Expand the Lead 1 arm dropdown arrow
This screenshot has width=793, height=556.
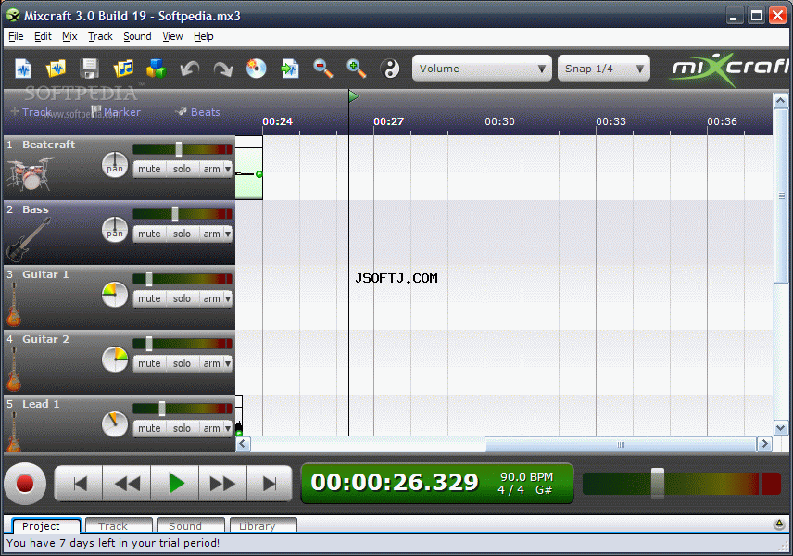[228, 428]
